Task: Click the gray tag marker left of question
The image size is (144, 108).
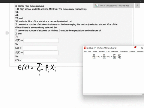Action: (x=7, y=33)
